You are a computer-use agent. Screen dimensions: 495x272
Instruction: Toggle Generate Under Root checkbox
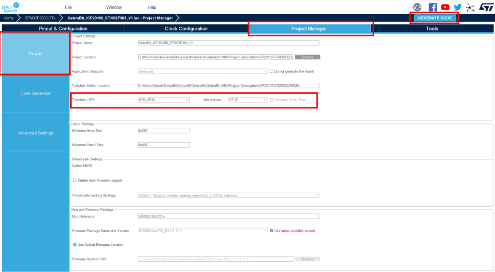coord(272,100)
